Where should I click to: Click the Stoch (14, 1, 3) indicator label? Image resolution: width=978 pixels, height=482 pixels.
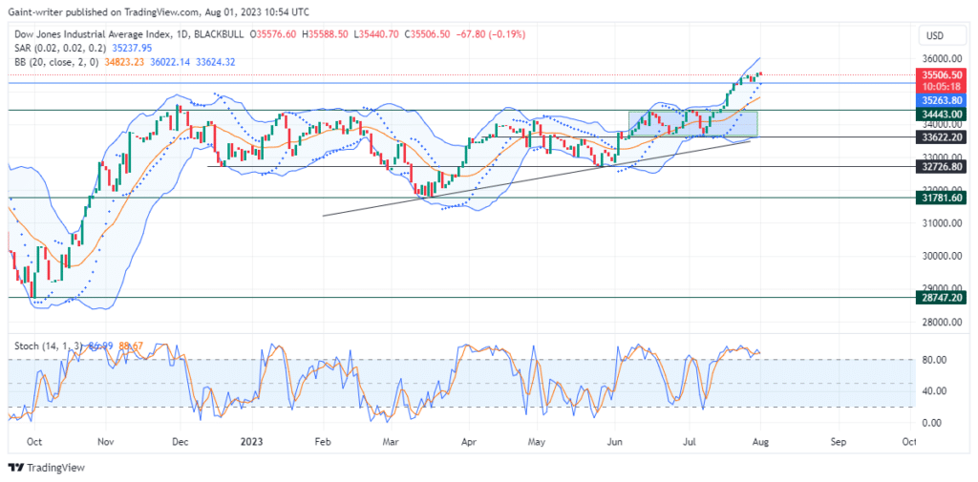tap(50, 345)
